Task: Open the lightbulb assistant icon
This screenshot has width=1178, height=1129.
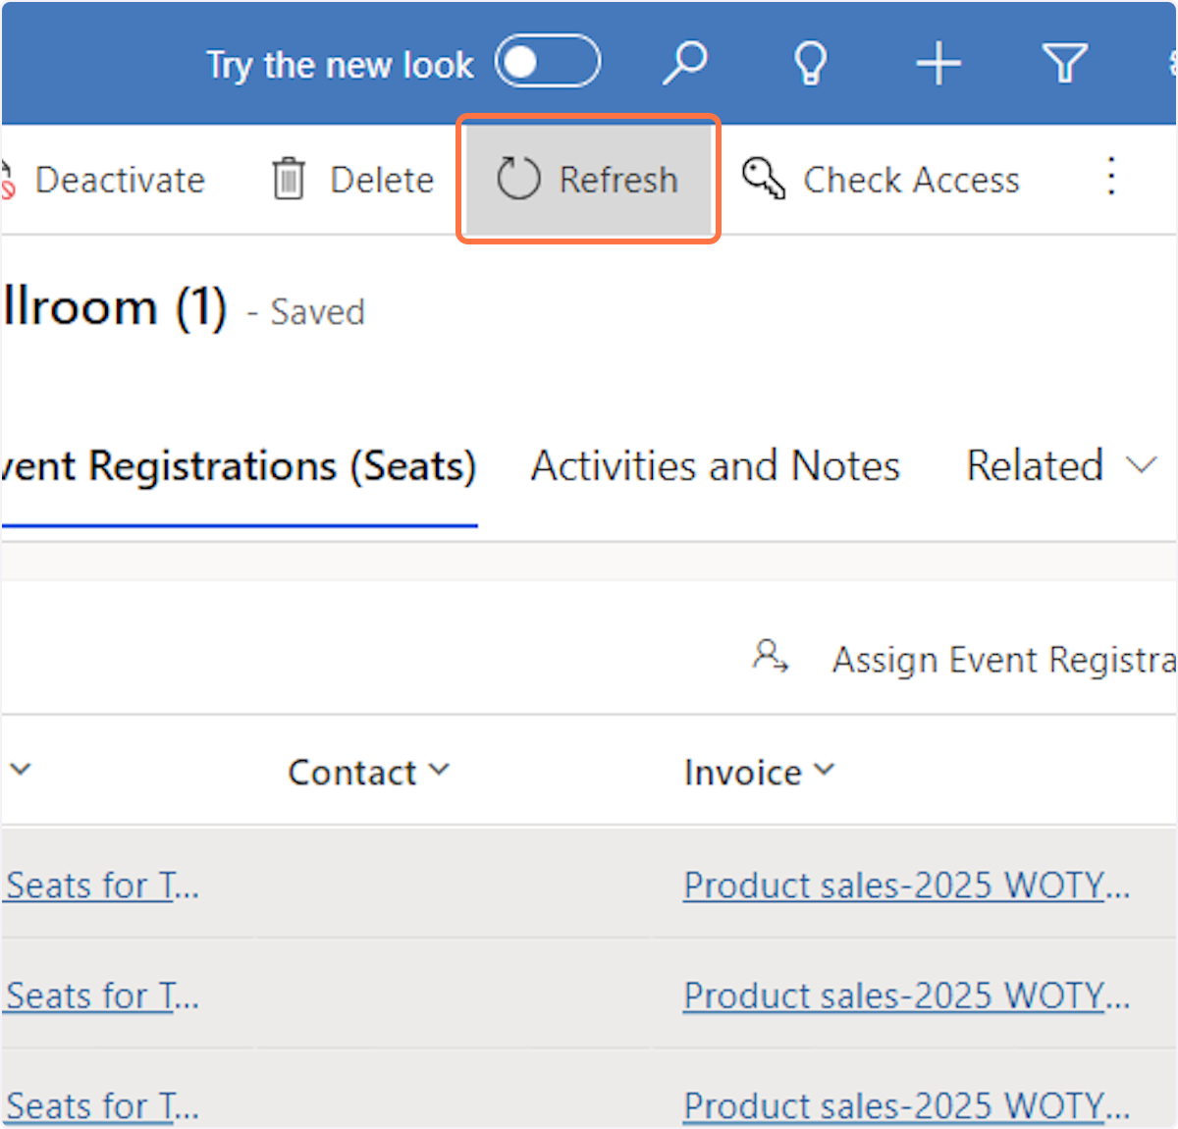Action: coord(811,64)
